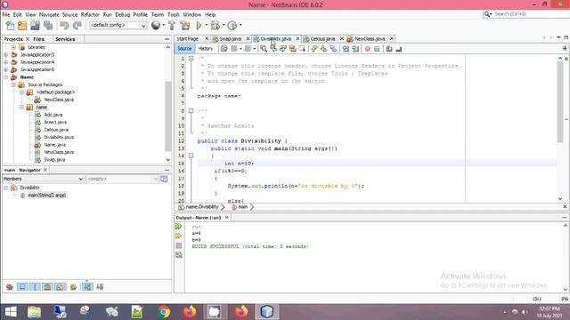
Task: Click the main breadcrumb item
Action: click(242, 207)
